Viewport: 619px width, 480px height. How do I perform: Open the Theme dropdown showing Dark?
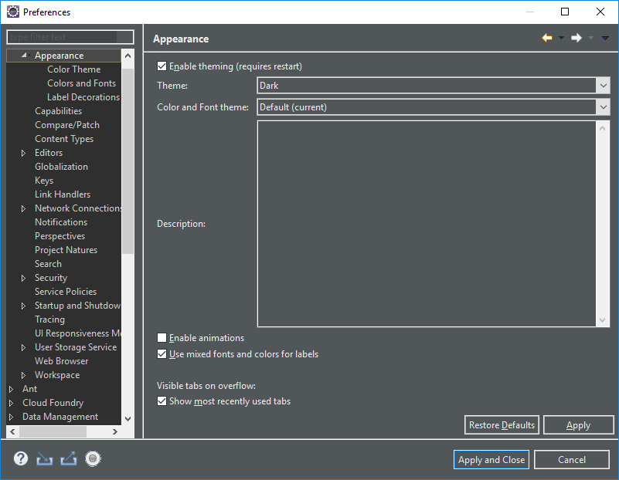[433, 86]
